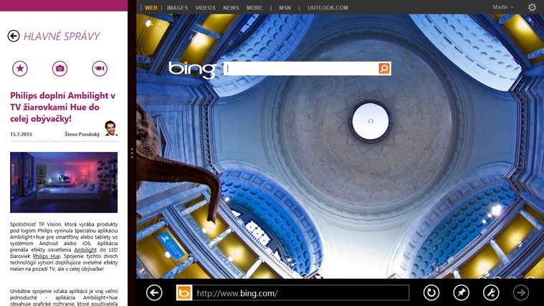Open Bing settings gear
This screenshot has height=306, width=544.
tap(532, 7)
